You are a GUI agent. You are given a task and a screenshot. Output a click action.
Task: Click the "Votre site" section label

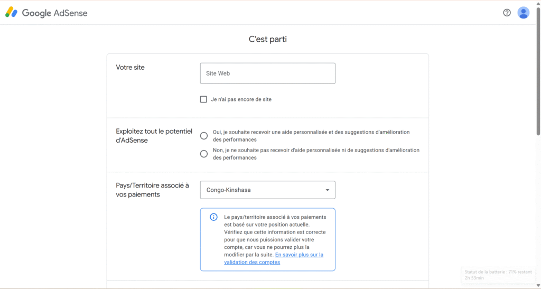click(130, 68)
